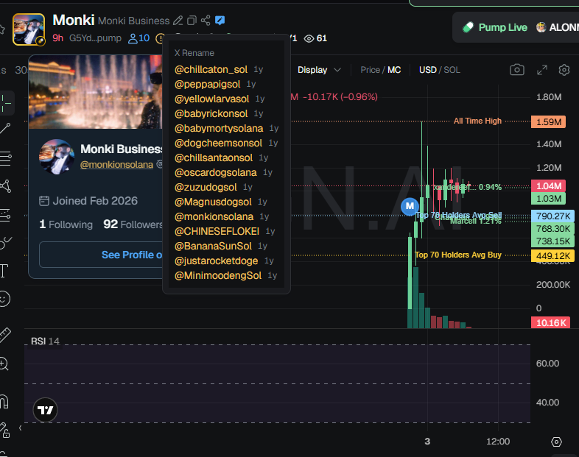Viewport: 579px width, 457px height.
Task: Select the zoom in magnifier tool
Action: (x=4, y=364)
